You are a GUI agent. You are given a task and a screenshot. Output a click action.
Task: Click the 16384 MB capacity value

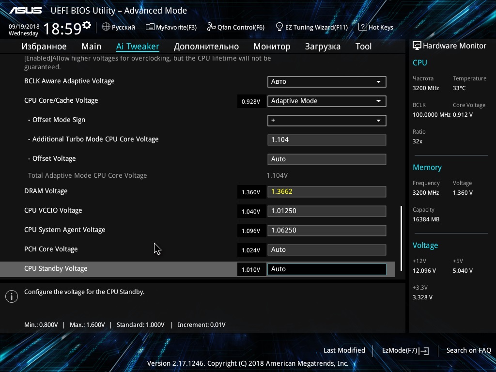[426, 219]
